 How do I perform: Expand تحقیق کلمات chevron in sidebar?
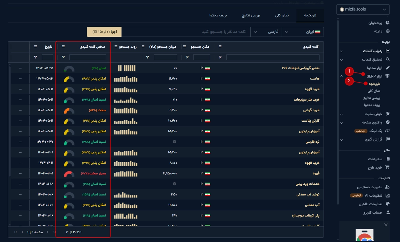tap(341, 60)
